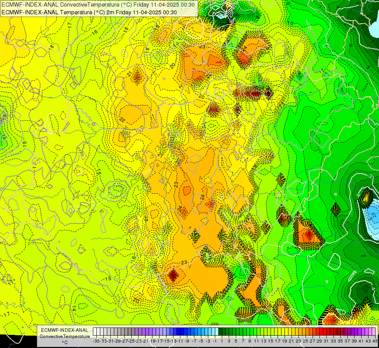Click the ConvectiveTemperature label in the legend
The width and height of the screenshot is (379, 348).
click(65, 336)
